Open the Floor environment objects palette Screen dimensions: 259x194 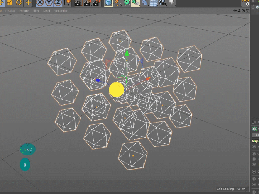[154, 3]
